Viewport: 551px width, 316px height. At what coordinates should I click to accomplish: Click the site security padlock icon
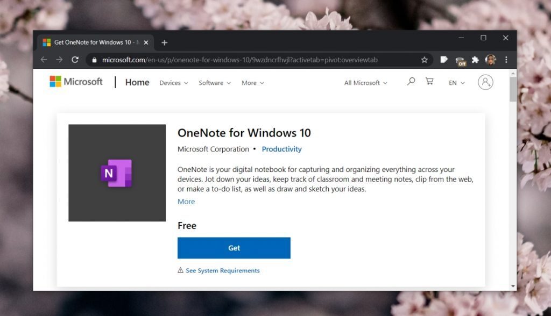pyautogui.click(x=94, y=60)
